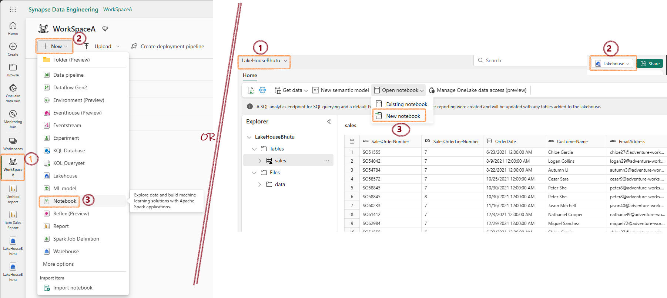Open Workspaces in the left sidebar
The width and height of the screenshot is (667, 298).
coord(13,144)
